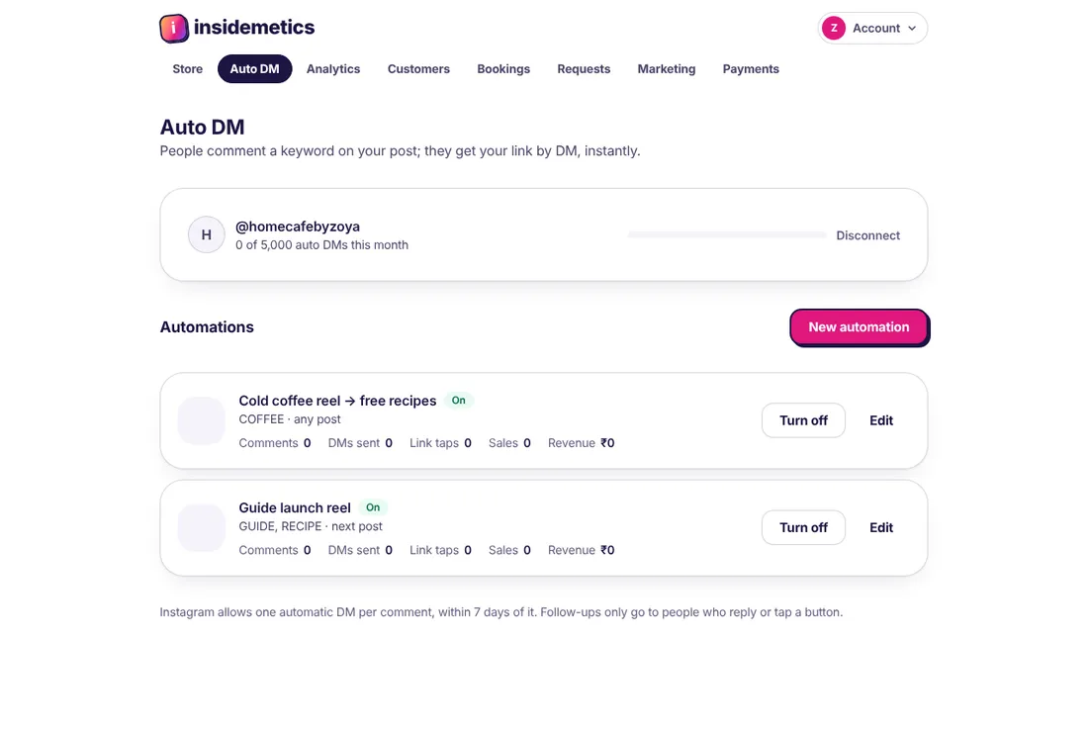Click the On badge of Guide launch reel
1088x731 pixels.
click(x=373, y=507)
